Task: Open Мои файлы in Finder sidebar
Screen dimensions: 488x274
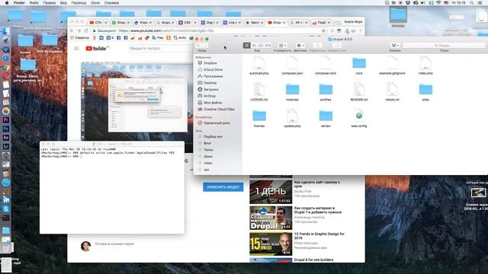Action: point(213,103)
